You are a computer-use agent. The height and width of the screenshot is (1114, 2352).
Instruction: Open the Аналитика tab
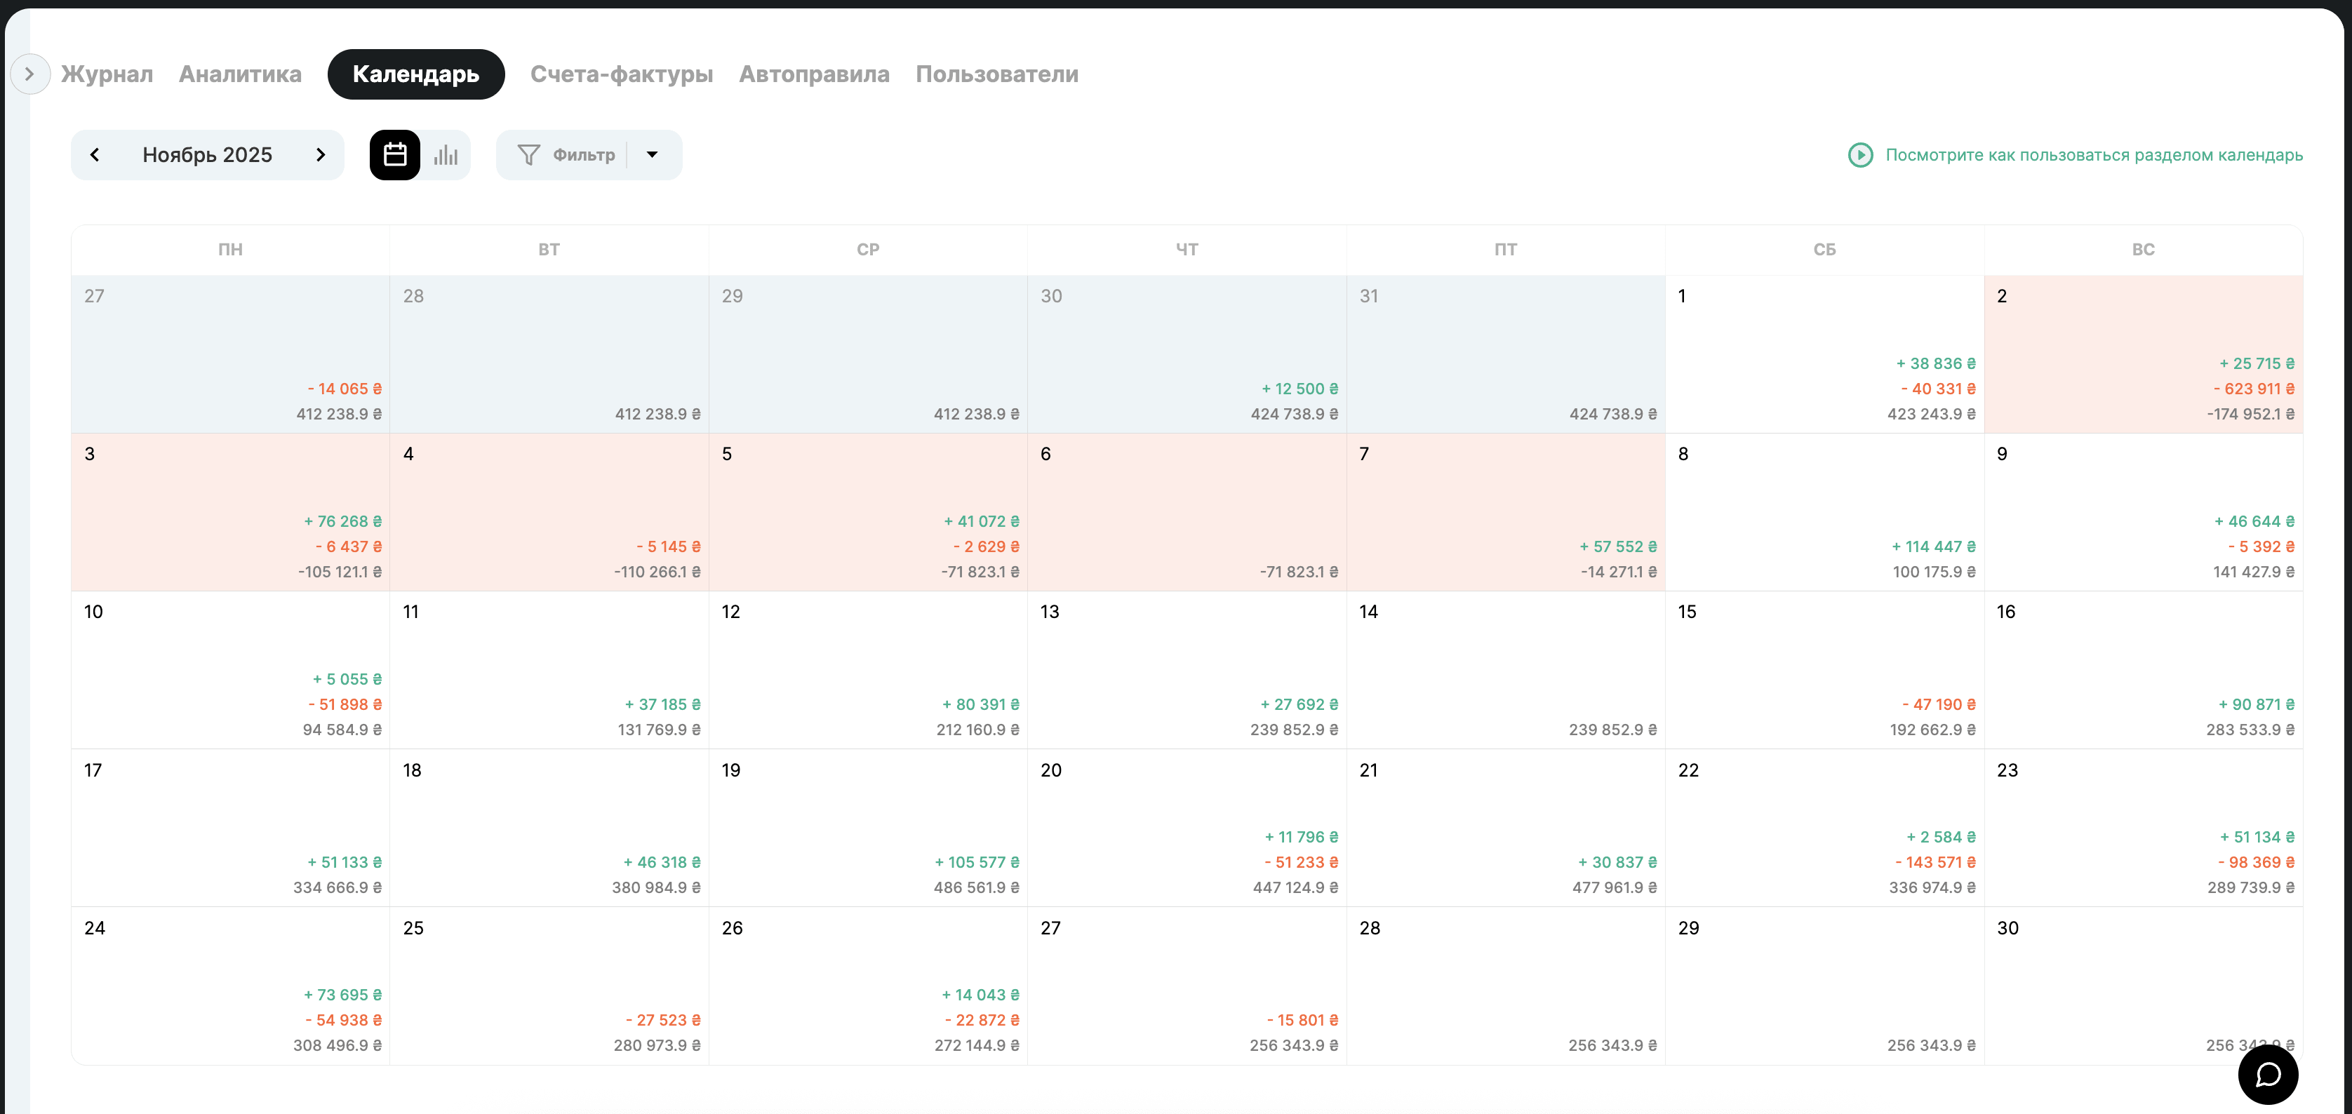(x=240, y=74)
